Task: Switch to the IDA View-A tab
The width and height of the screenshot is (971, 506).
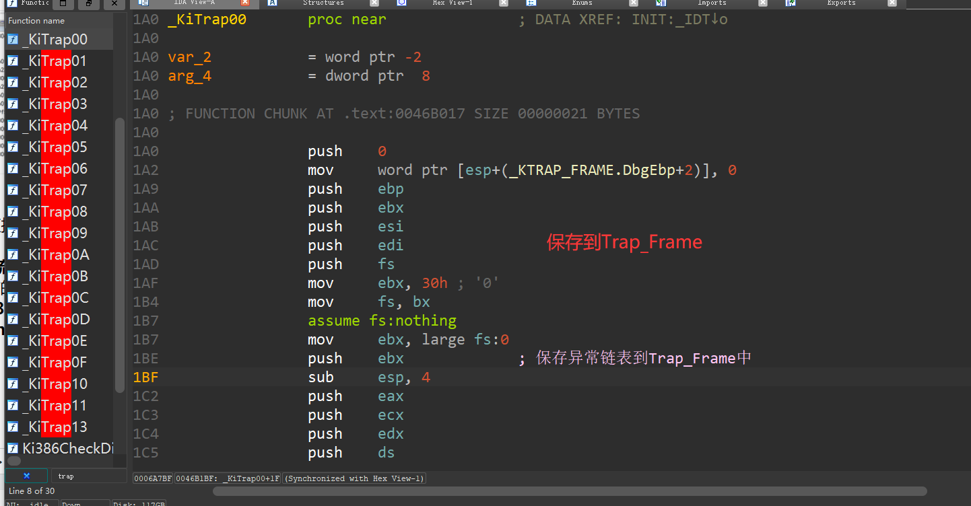Action: point(194,3)
